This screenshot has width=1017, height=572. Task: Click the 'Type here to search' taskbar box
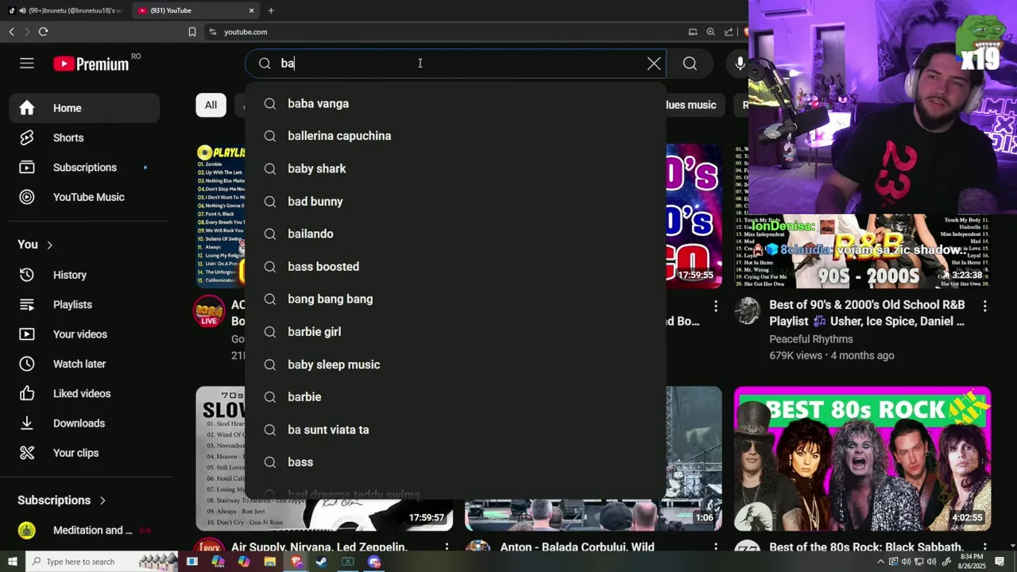pos(102,562)
